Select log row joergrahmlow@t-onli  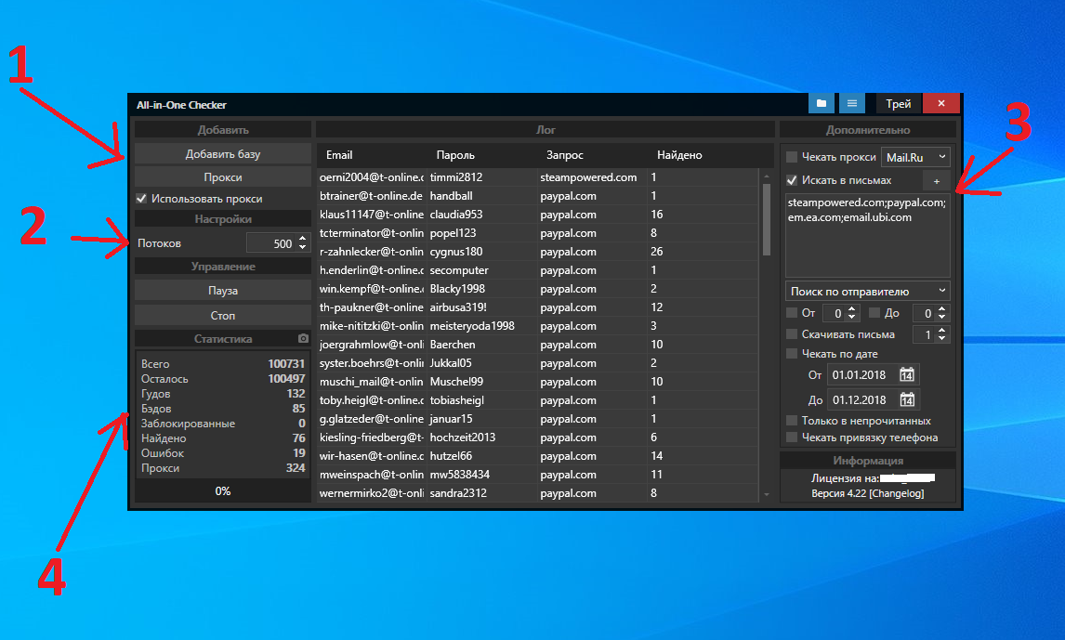pyautogui.click(x=537, y=345)
